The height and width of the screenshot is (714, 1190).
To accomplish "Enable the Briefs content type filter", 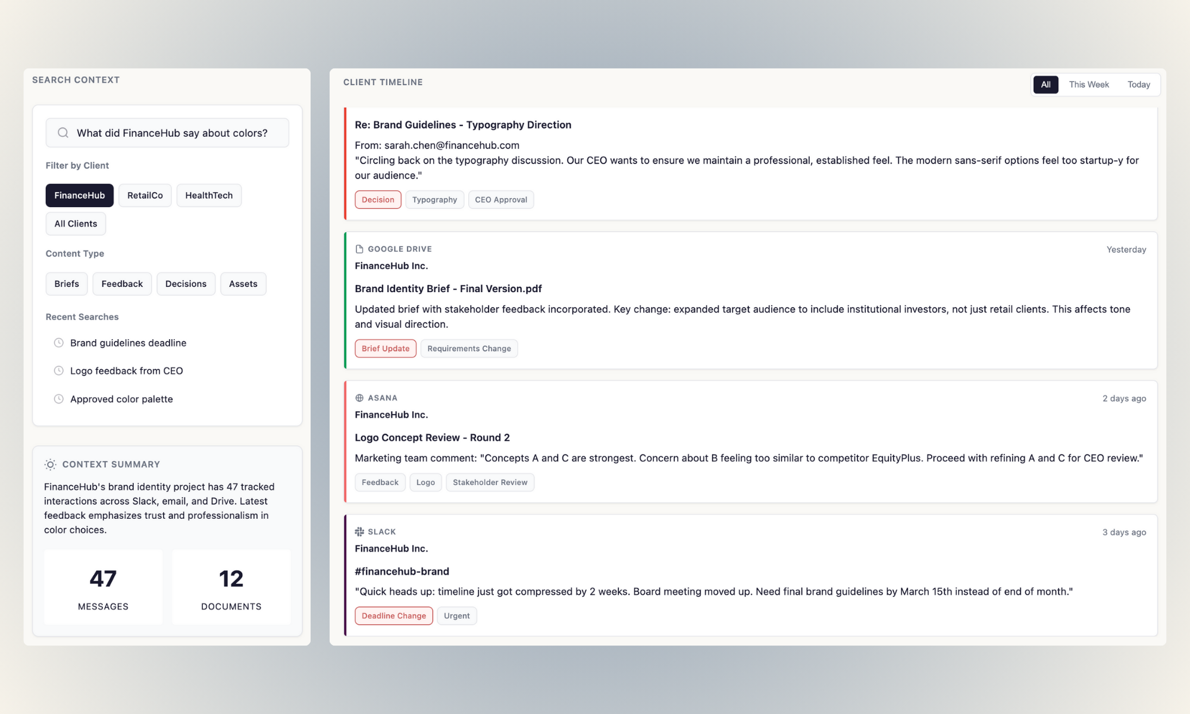I will 66,284.
